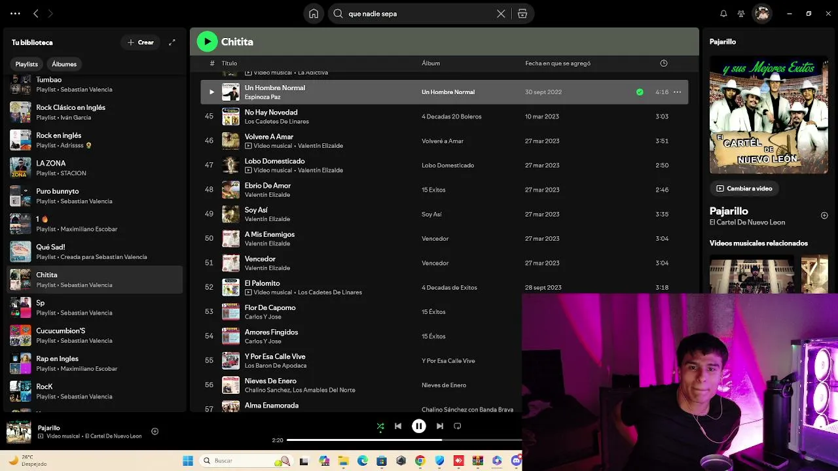838x471 pixels.
Task: Go to the Spotify Home screen
Action: tap(314, 14)
